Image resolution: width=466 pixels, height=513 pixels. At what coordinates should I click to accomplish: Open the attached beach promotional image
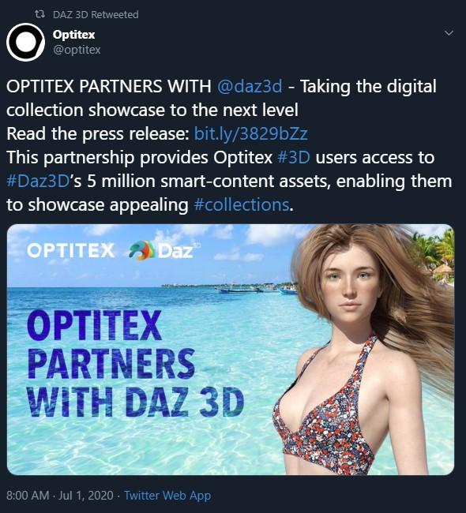(x=231, y=350)
